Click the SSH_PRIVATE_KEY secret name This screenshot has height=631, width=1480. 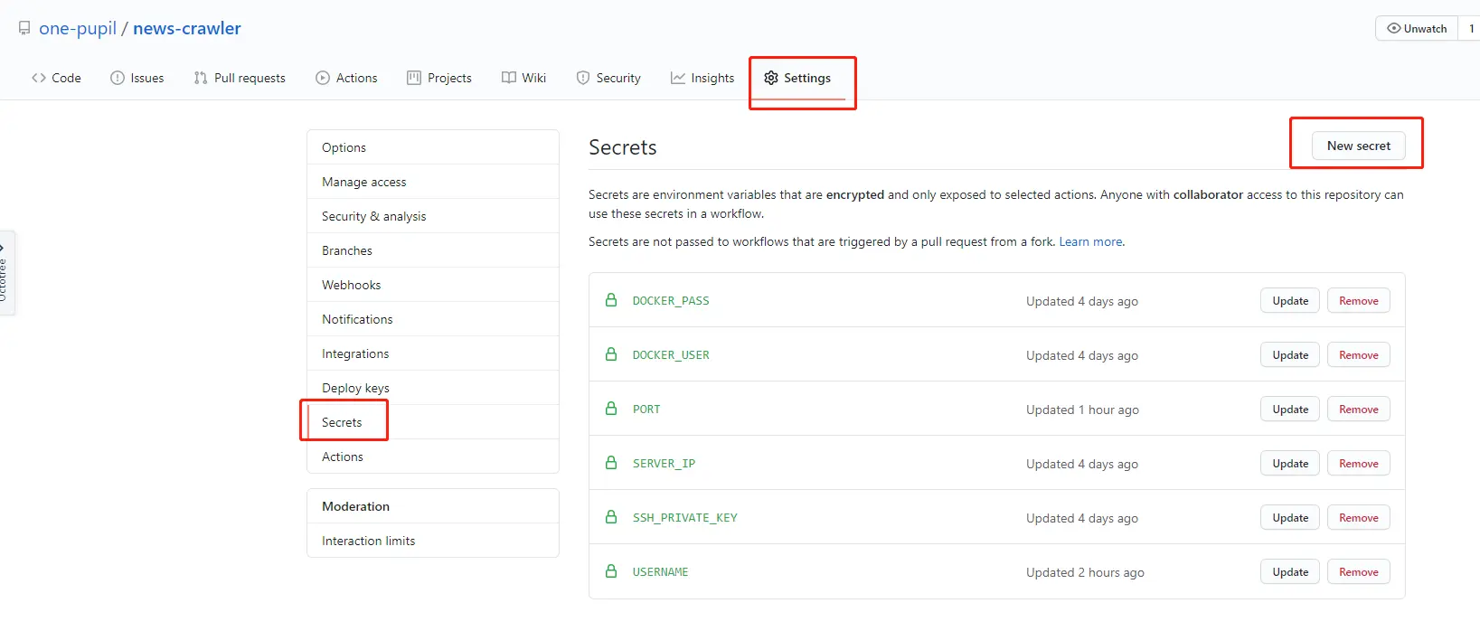tap(685, 518)
